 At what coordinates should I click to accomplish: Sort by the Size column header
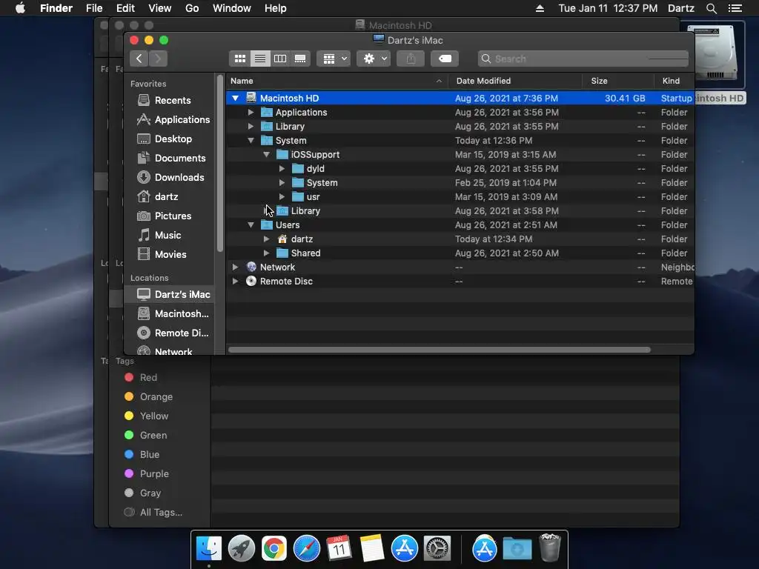[619, 81]
